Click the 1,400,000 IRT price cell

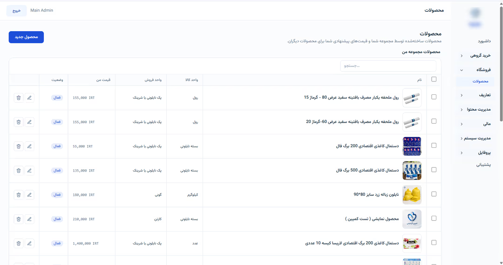pyautogui.click(x=86, y=243)
